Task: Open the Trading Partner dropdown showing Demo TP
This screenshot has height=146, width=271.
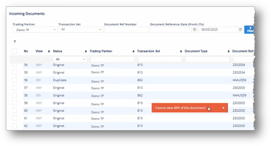Action: (x=35, y=30)
